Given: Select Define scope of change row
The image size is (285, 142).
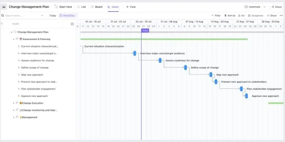Looking at the screenshot, I should (38, 68).
